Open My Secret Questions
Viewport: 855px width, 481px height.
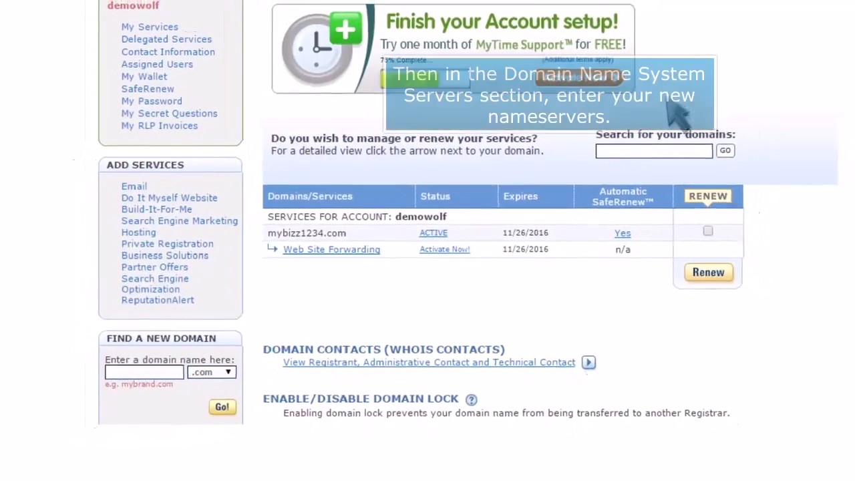pos(169,114)
